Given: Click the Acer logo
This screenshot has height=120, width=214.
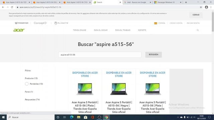Looking at the screenshot, I should pos(19,30).
